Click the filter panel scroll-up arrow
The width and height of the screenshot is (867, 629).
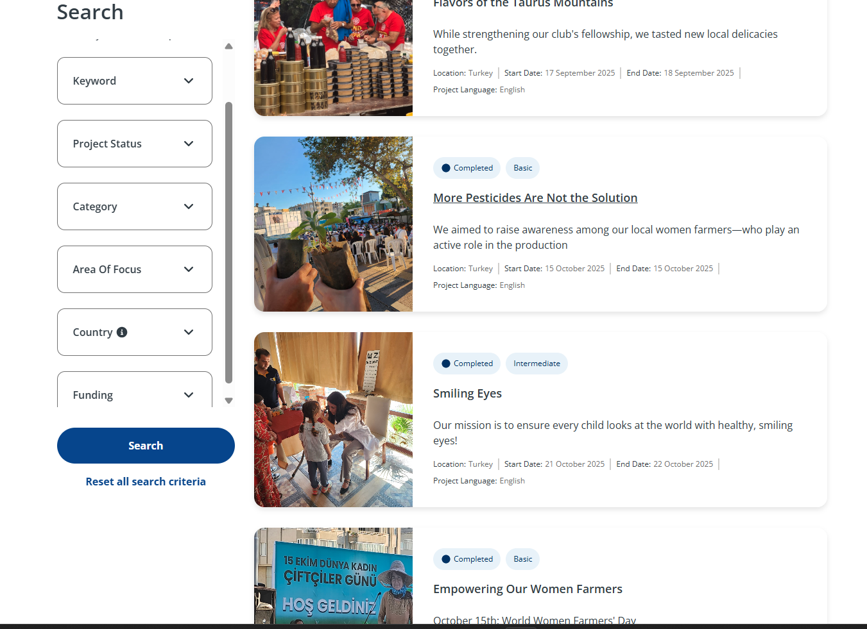[228, 46]
